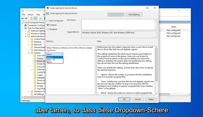Click the Control Panel folder icon
The height and width of the screenshot is (117, 203).
coord(32,39)
